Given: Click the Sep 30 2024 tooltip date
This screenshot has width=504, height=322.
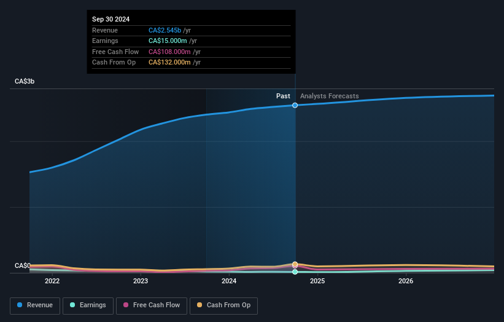Looking at the screenshot, I should tap(110, 19).
